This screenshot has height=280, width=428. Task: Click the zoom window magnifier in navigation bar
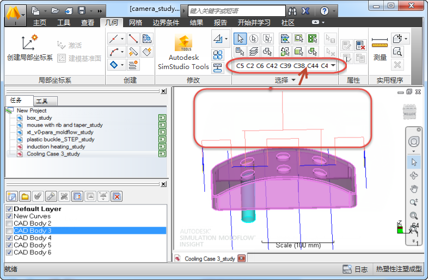click(414, 216)
